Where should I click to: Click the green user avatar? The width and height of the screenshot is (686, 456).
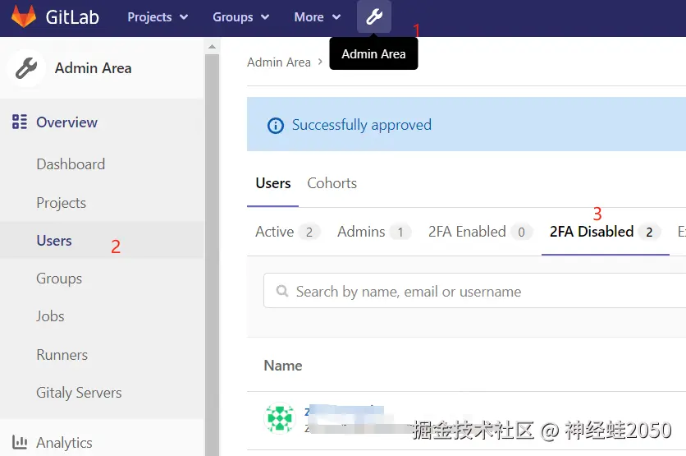[280, 418]
